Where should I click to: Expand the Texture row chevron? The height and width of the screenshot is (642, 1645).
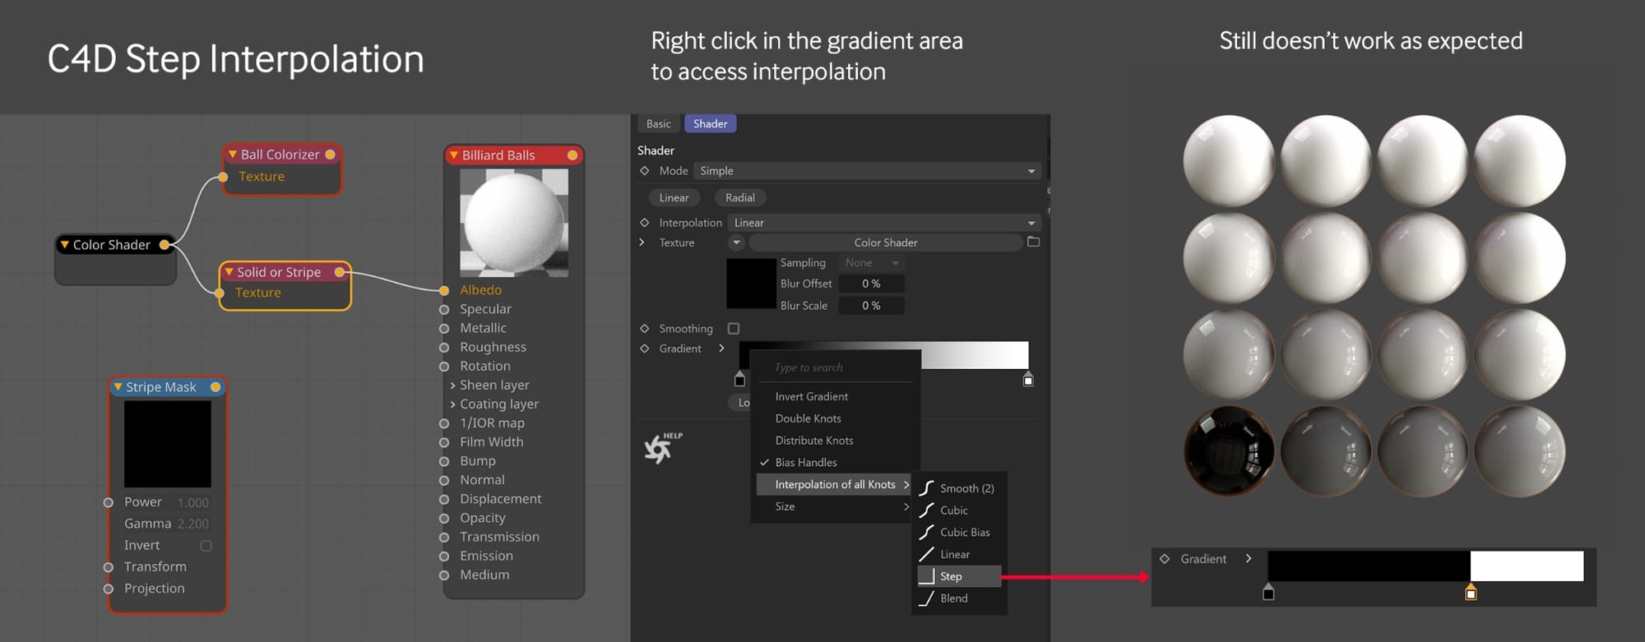click(x=642, y=242)
